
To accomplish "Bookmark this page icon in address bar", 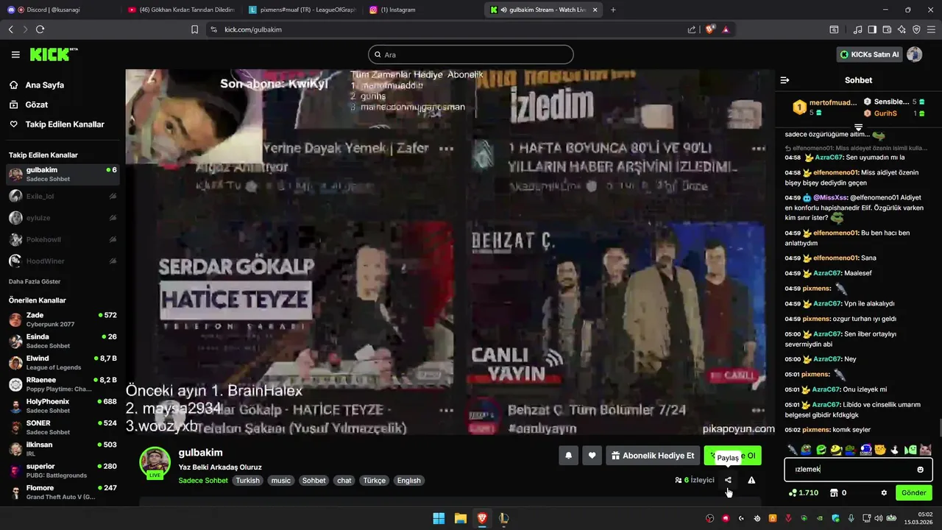I will coord(194,29).
